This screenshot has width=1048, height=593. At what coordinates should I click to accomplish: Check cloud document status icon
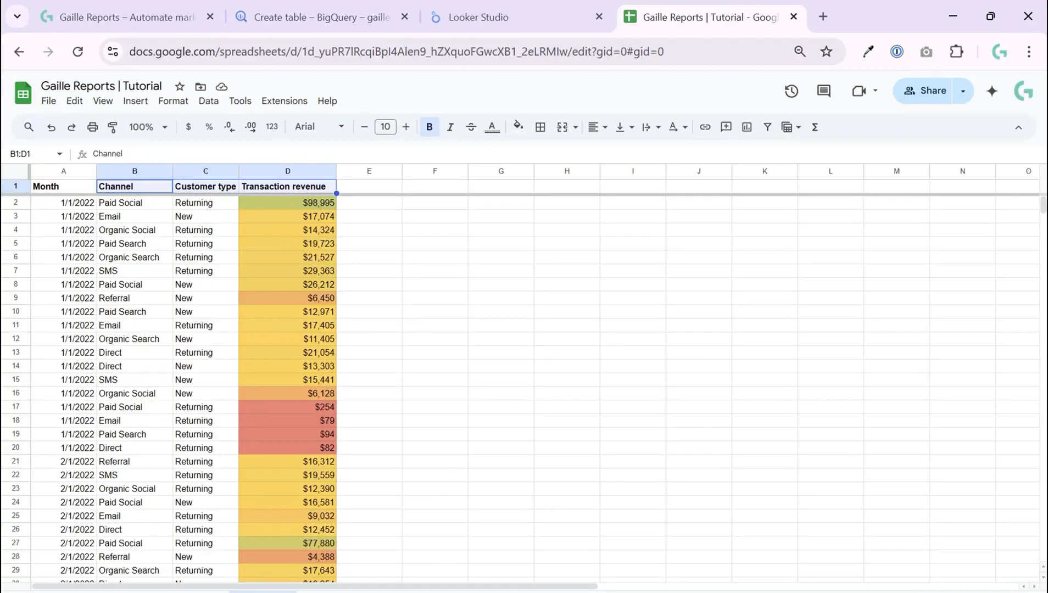pyautogui.click(x=221, y=87)
